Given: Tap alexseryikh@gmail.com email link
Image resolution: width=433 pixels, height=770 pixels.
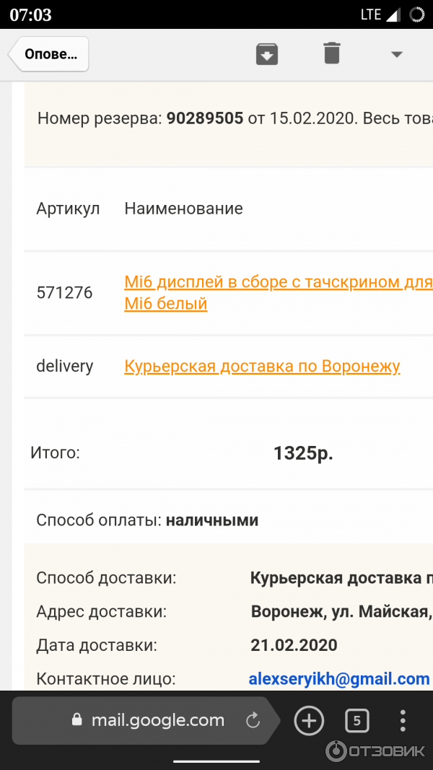Looking at the screenshot, I should pos(339,679).
